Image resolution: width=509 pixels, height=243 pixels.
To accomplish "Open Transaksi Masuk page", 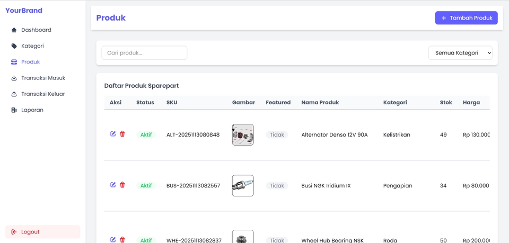I will pyautogui.click(x=43, y=78).
